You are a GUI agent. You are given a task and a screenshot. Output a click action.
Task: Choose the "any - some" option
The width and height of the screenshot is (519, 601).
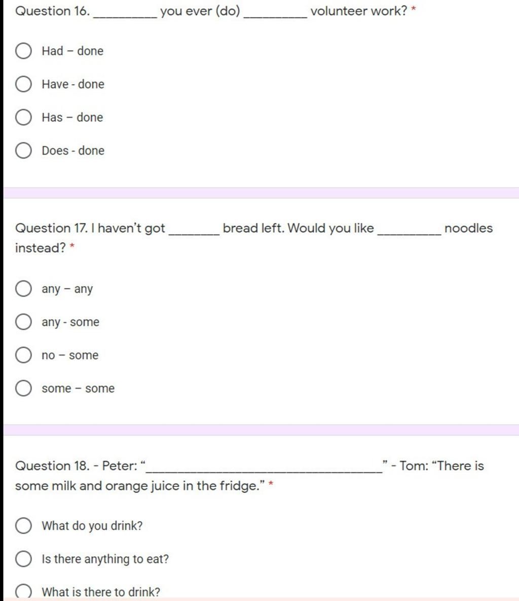pyautogui.click(x=23, y=322)
